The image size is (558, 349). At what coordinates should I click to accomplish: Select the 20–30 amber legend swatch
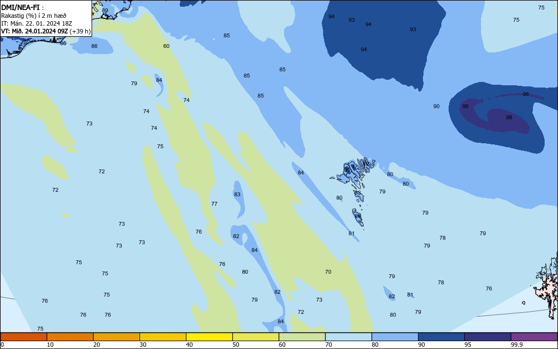[117, 337]
